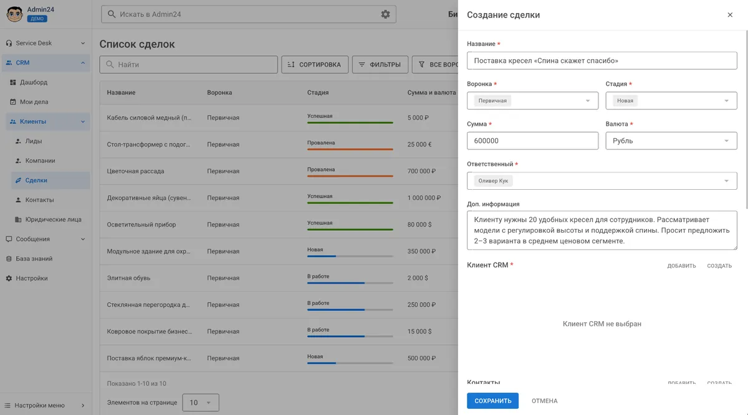Open the Дашборд dashboard icon
The image size is (748, 415).
point(13,82)
